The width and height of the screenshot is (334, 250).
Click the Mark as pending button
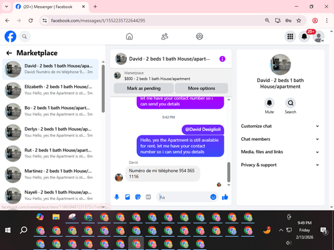coord(144,88)
